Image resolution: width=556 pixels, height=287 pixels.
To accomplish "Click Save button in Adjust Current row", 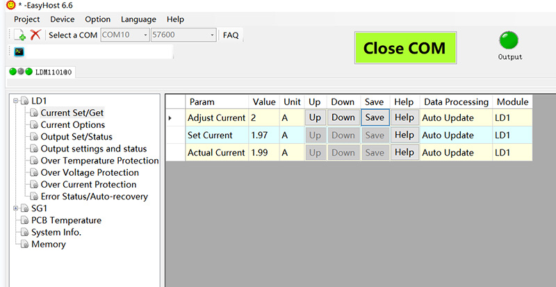I will tap(374, 117).
